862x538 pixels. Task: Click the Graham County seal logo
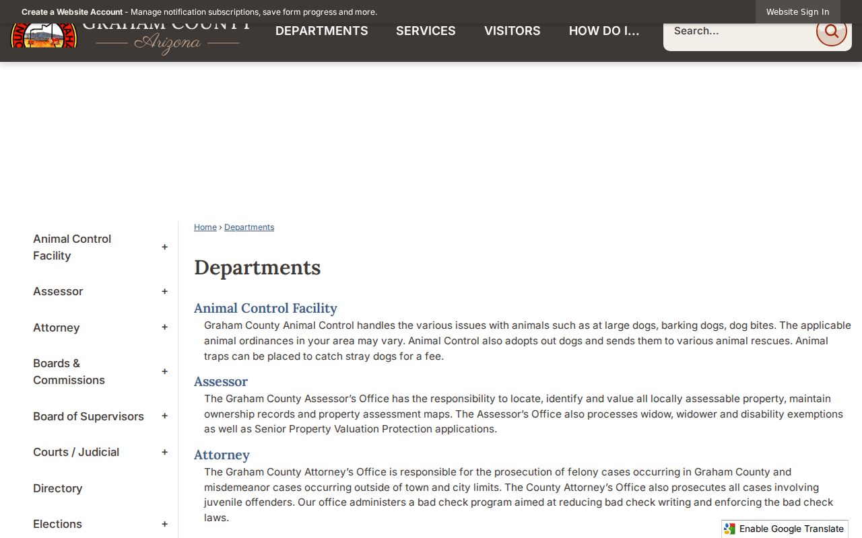(x=44, y=36)
